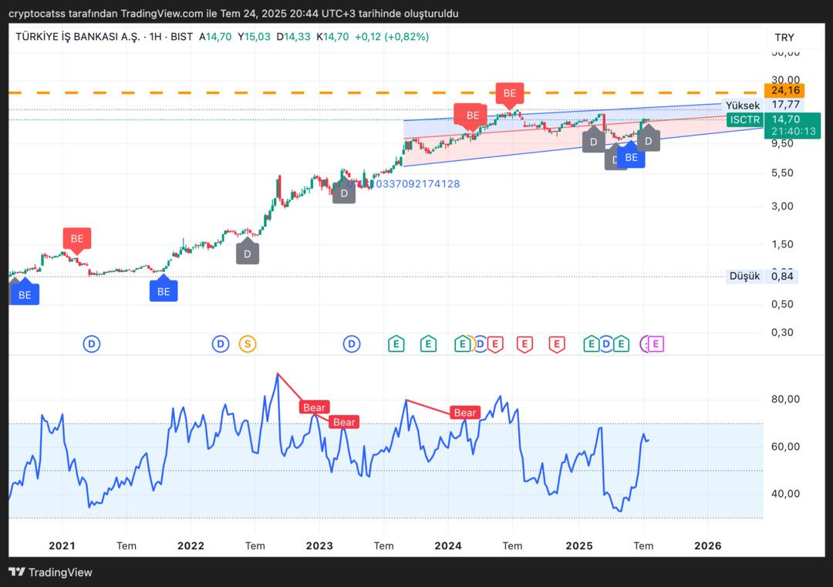This screenshot has height=587, width=833.
Task: Click the 2024 label on the time axis
Action: point(448,545)
